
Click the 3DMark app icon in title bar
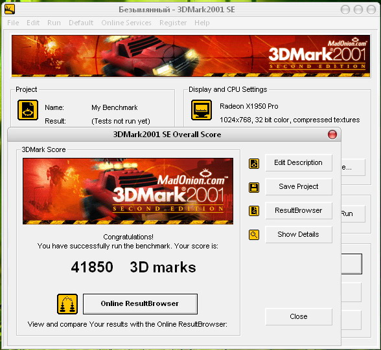(x=10, y=10)
